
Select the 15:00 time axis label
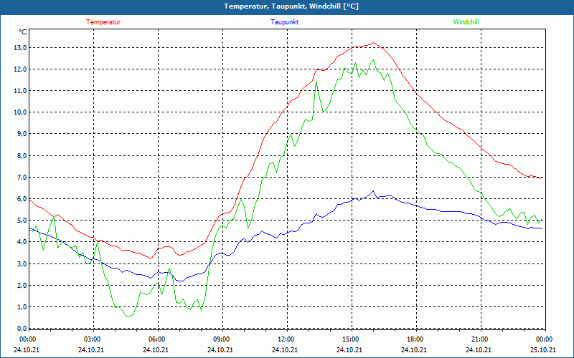351,339
